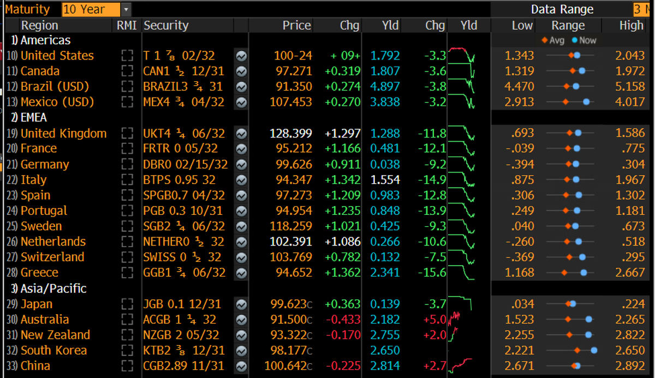Open chart icon for China bond
The height and width of the screenshot is (378, 655).
click(x=241, y=366)
